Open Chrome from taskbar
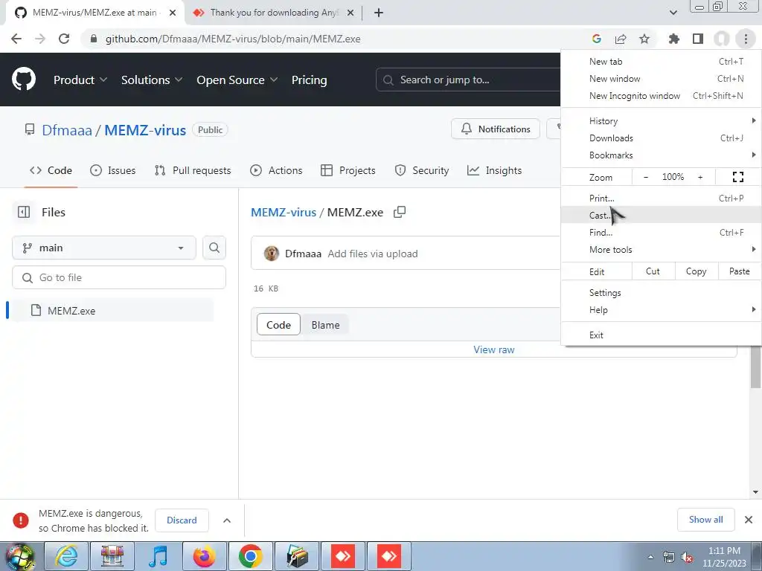The width and height of the screenshot is (762, 571). tap(251, 556)
